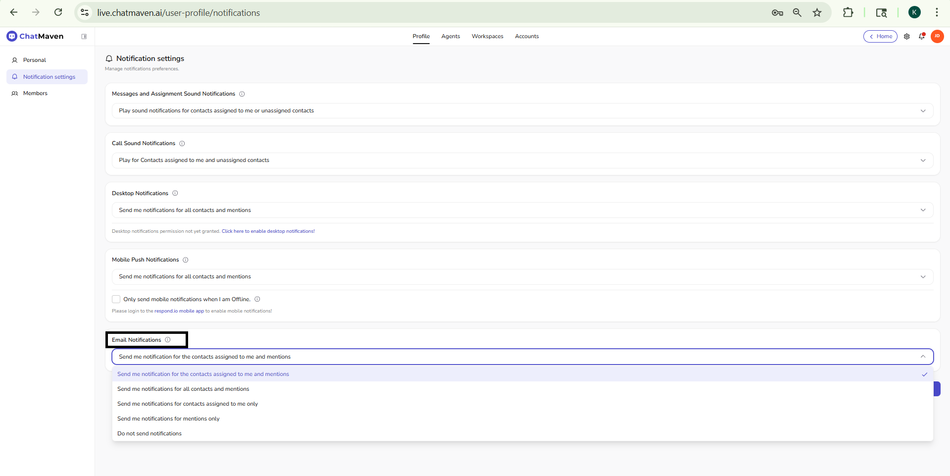Click the Home button
950x476 pixels.
click(x=880, y=37)
